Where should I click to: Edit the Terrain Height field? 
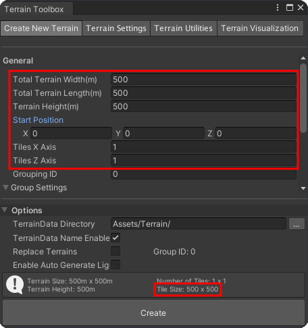pyautogui.click(x=203, y=107)
